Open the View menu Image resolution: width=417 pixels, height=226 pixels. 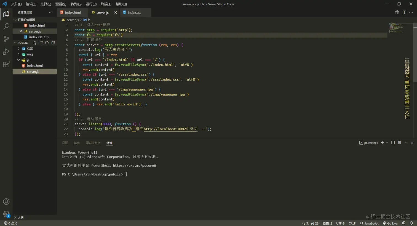(61, 4)
